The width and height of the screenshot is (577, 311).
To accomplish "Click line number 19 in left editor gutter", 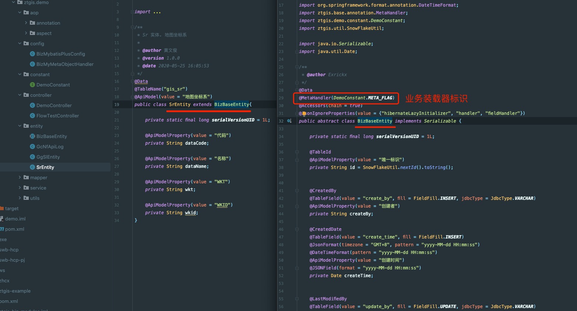I will click(x=117, y=105).
